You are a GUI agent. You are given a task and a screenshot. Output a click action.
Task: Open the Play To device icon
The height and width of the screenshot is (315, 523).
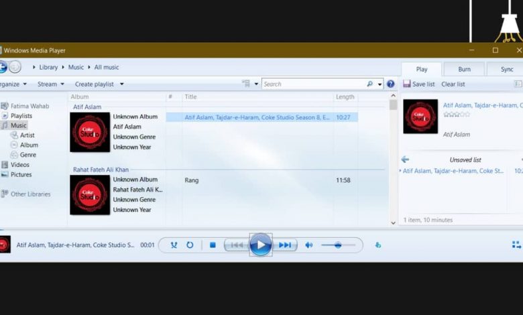[x=378, y=245]
